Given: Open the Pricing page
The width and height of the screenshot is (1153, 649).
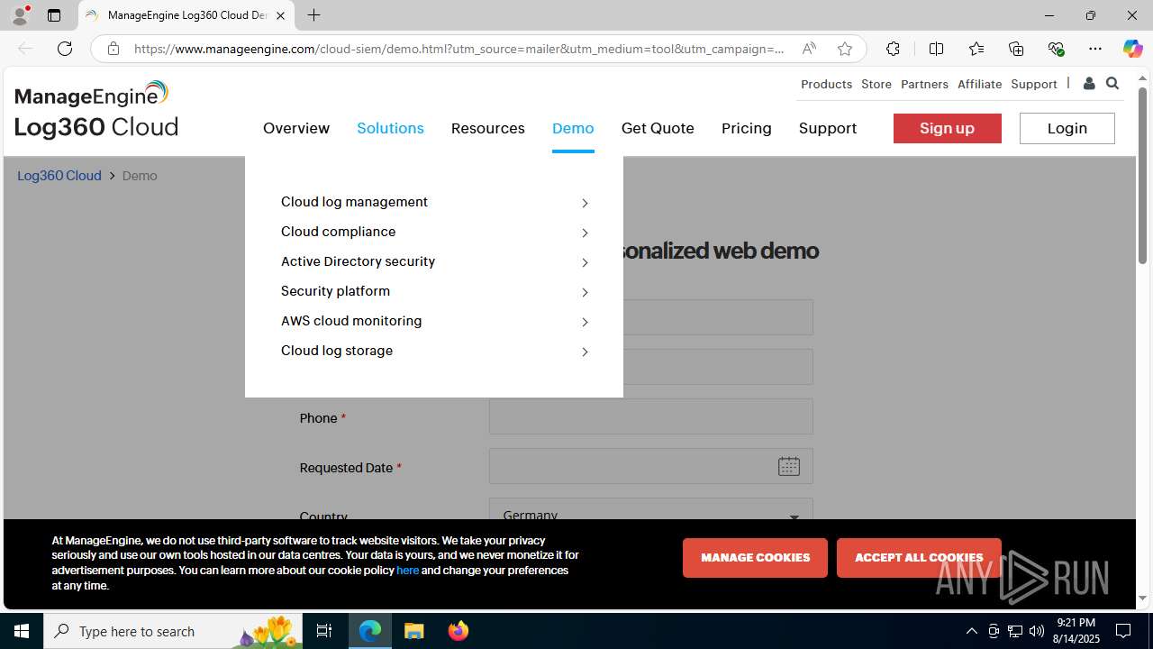Looking at the screenshot, I should (x=746, y=128).
